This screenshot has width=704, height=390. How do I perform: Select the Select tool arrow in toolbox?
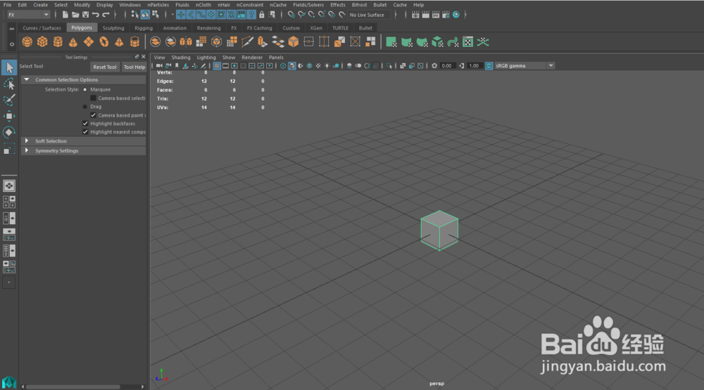click(x=9, y=67)
